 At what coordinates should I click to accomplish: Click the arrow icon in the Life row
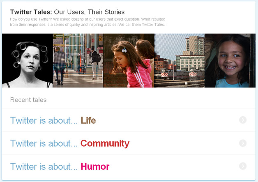tap(243, 120)
